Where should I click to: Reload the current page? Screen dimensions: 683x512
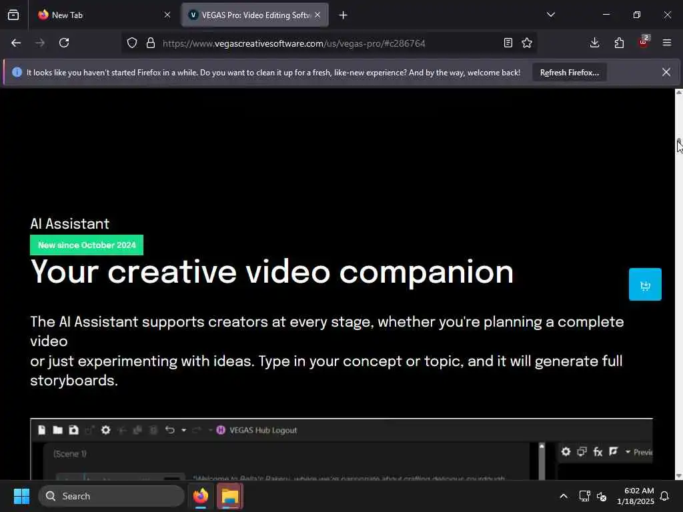[x=64, y=43]
